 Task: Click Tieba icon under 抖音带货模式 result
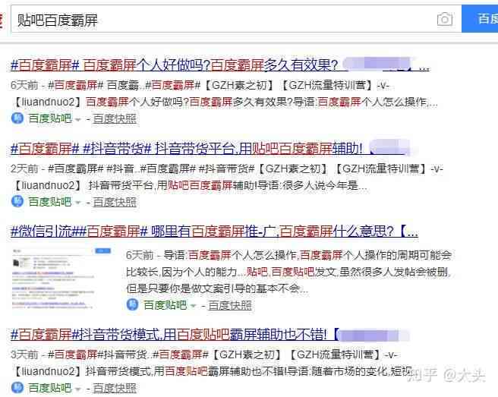pyautogui.click(x=17, y=387)
